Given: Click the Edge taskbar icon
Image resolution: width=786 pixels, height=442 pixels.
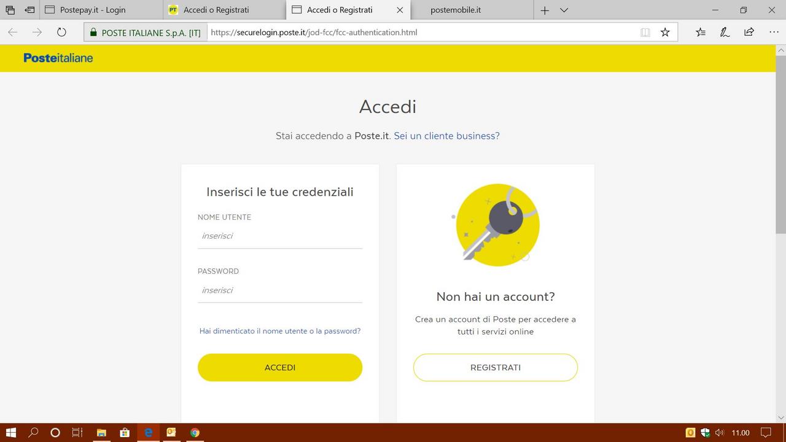Looking at the screenshot, I should [x=148, y=432].
